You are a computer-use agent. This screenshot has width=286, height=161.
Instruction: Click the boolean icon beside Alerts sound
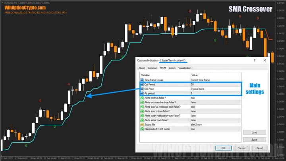point(142,111)
